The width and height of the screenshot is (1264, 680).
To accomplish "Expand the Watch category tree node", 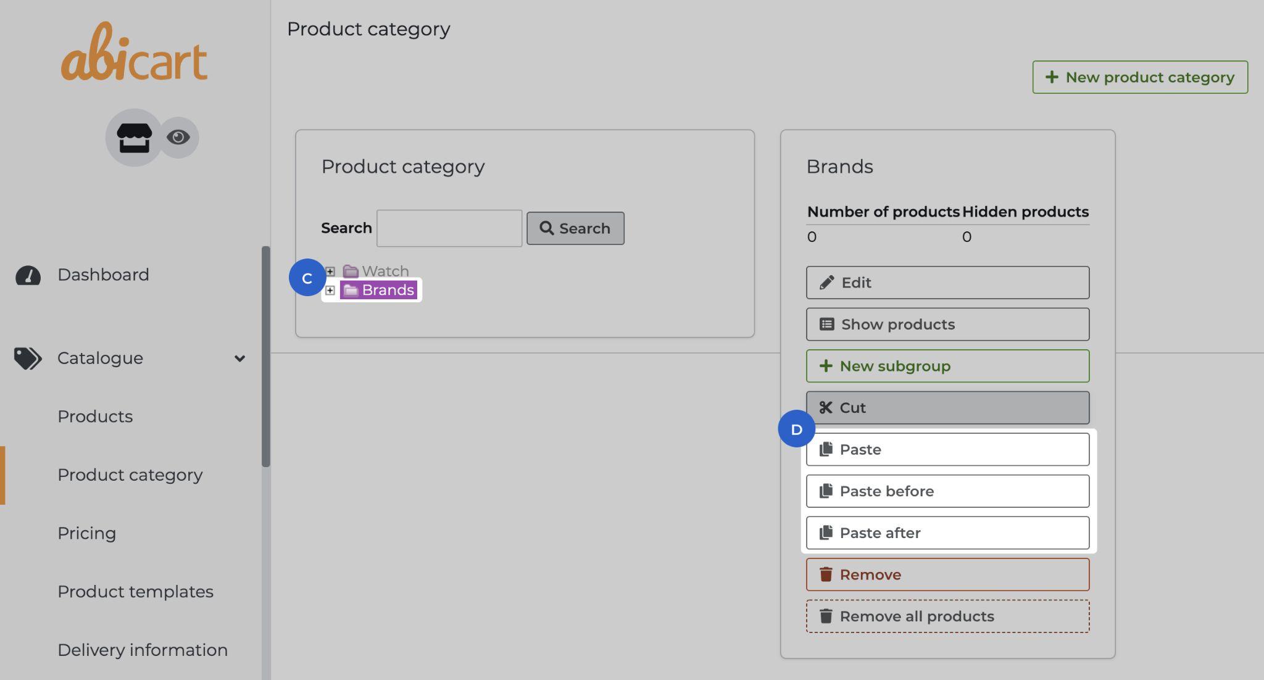I will [x=330, y=272].
